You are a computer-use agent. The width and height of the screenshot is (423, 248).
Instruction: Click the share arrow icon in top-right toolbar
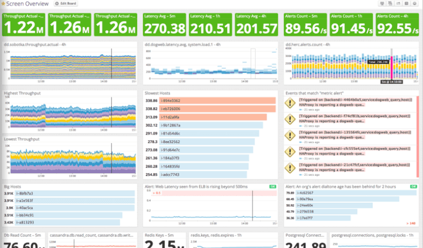click(x=399, y=4)
